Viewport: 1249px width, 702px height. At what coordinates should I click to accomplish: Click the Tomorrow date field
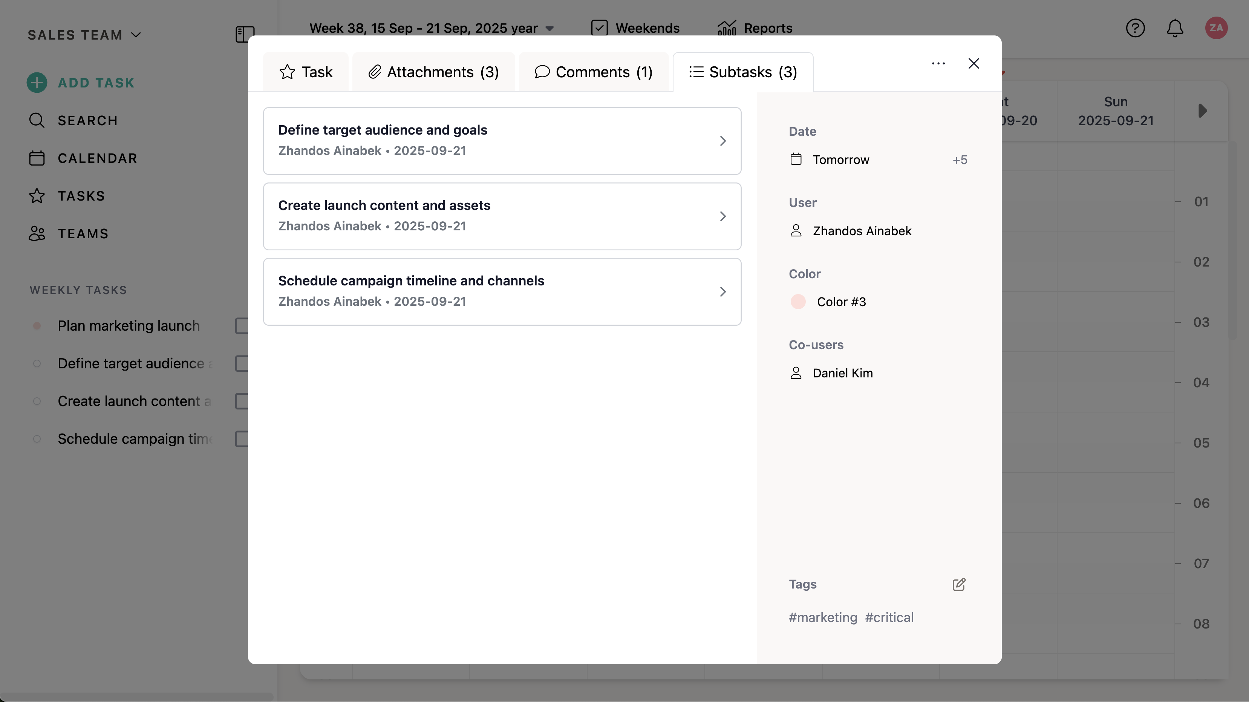[x=841, y=159]
